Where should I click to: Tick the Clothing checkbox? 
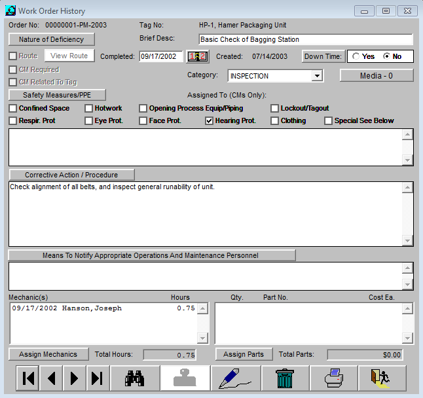[274, 121]
